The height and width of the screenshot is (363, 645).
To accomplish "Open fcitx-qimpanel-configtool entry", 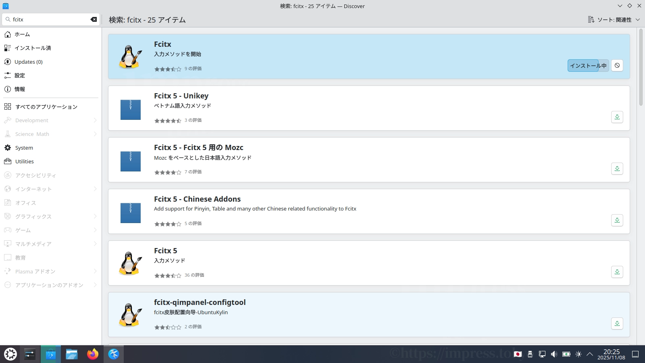I will pos(369,315).
